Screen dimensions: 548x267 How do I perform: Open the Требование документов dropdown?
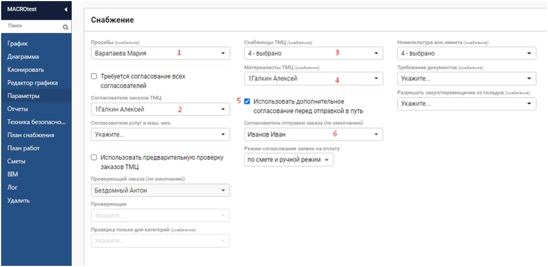[x=466, y=79]
